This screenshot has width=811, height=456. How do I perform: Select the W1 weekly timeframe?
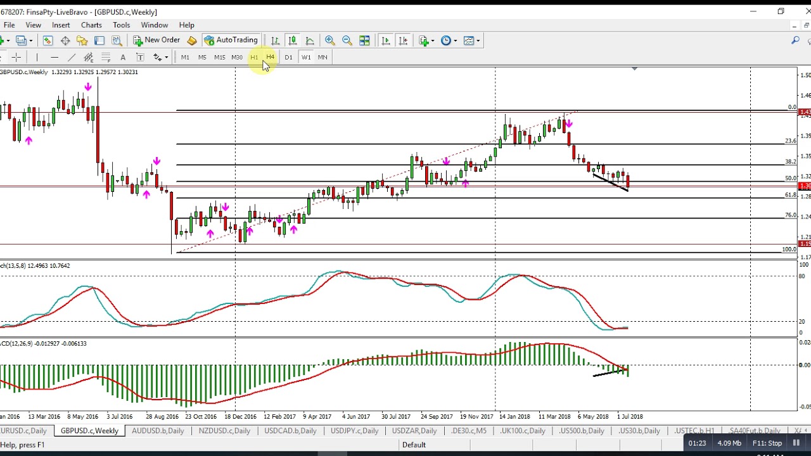tap(305, 58)
